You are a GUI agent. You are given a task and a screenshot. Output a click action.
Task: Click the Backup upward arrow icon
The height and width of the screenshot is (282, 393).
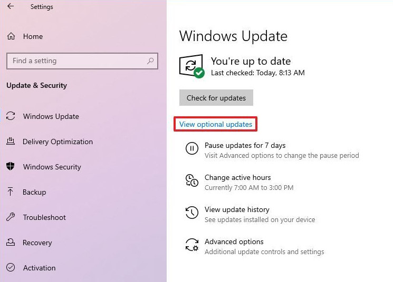[10, 192]
